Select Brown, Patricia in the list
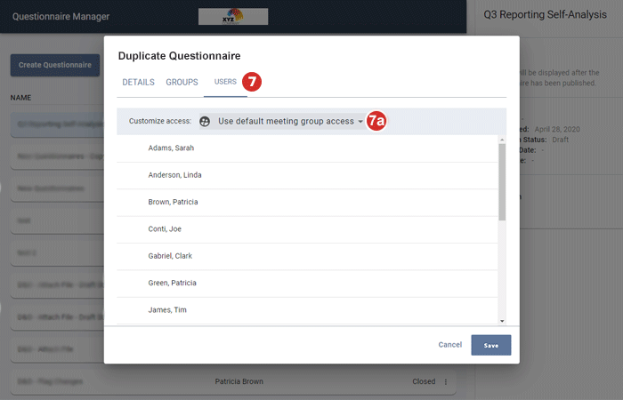The width and height of the screenshot is (623, 400). [173, 202]
